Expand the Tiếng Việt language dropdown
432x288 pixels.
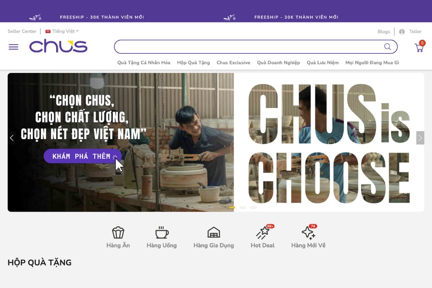pos(62,31)
